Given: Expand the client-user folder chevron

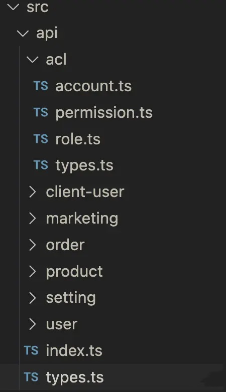Looking at the screenshot, I should point(32,192).
